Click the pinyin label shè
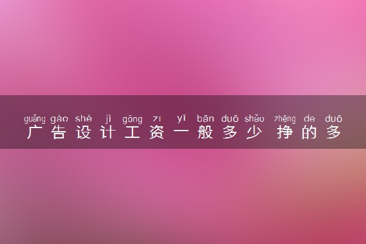This screenshot has width=366, height=244. coord(84,118)
